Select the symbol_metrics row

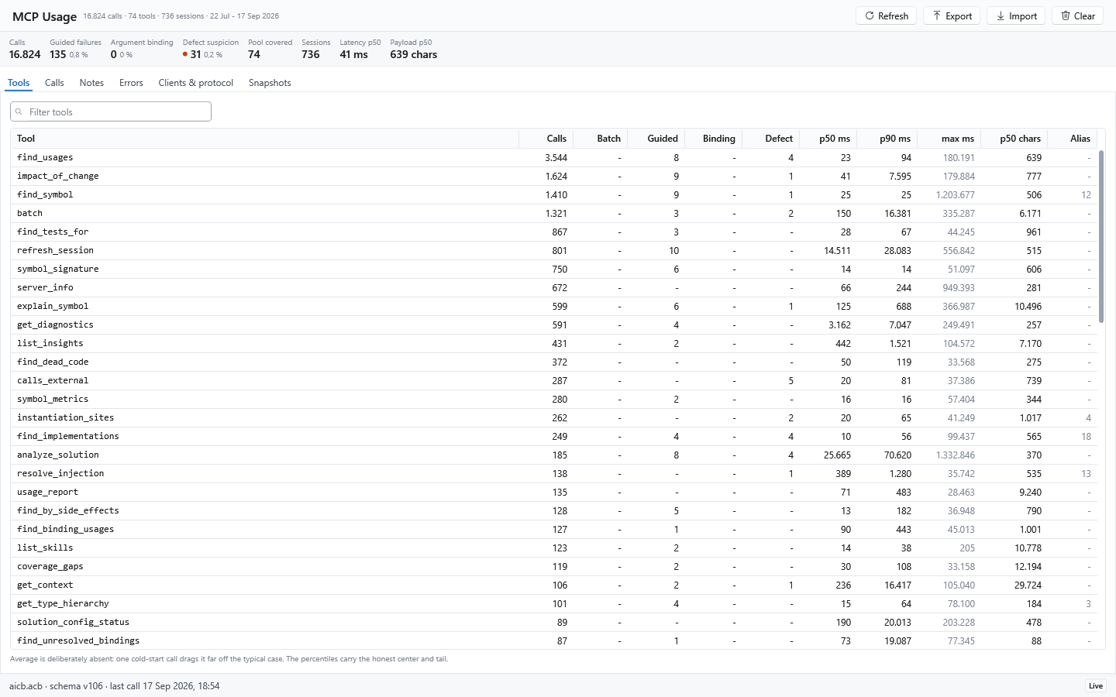coord(554,399)
